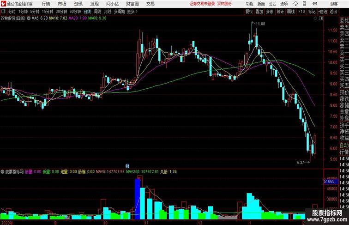Open the 行情 menu

[46, 4]
